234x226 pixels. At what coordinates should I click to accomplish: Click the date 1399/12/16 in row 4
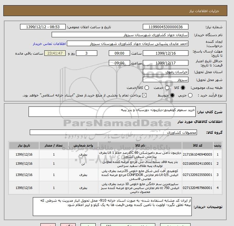[x=24, y=188]
